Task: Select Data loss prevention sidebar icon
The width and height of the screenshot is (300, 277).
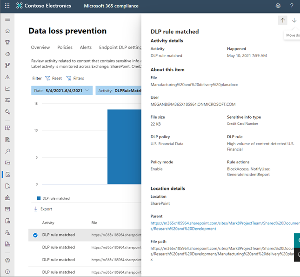Action: (7, 175)
